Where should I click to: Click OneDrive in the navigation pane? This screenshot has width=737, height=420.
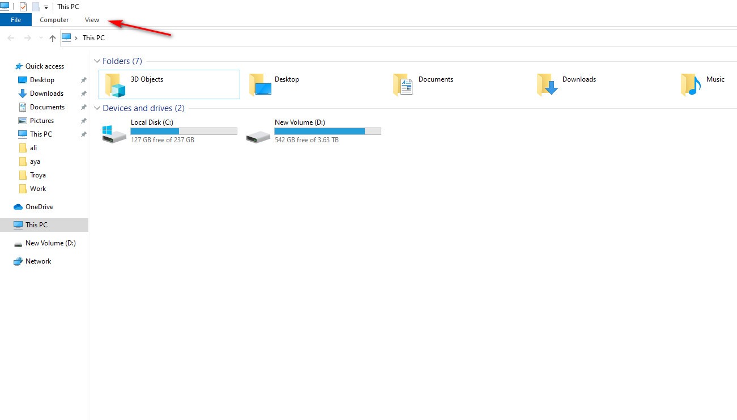[x=39, y=207]
